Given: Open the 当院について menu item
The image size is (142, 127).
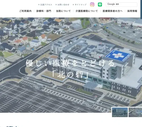Looking at the screenshot, I should (63, 11).
